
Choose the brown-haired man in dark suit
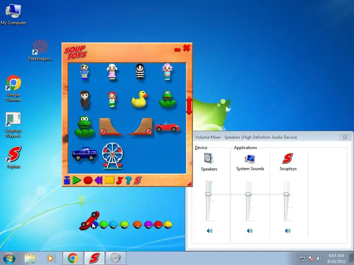(85, 99)
